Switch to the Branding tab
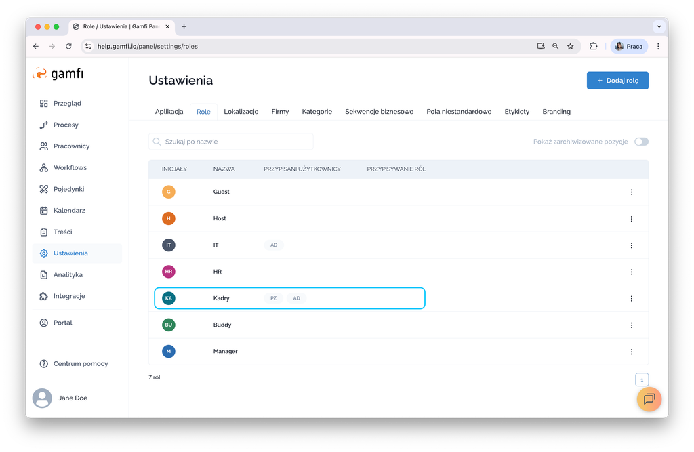Screen dimensions: 694x452 [x=556, y=112]
